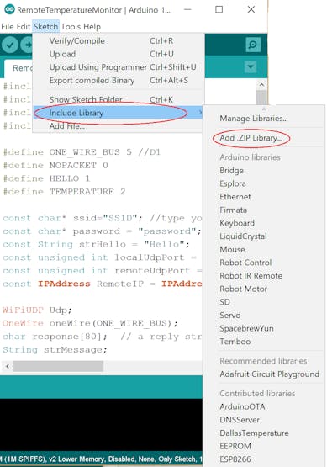
Task: Click the line '#define TEMPERATURE 2'
Action: click(64, 192)
